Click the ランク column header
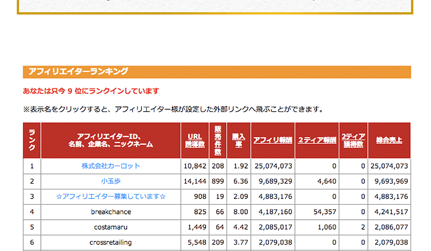Viewport: 431px width, 251px height. tap(32, 140)
